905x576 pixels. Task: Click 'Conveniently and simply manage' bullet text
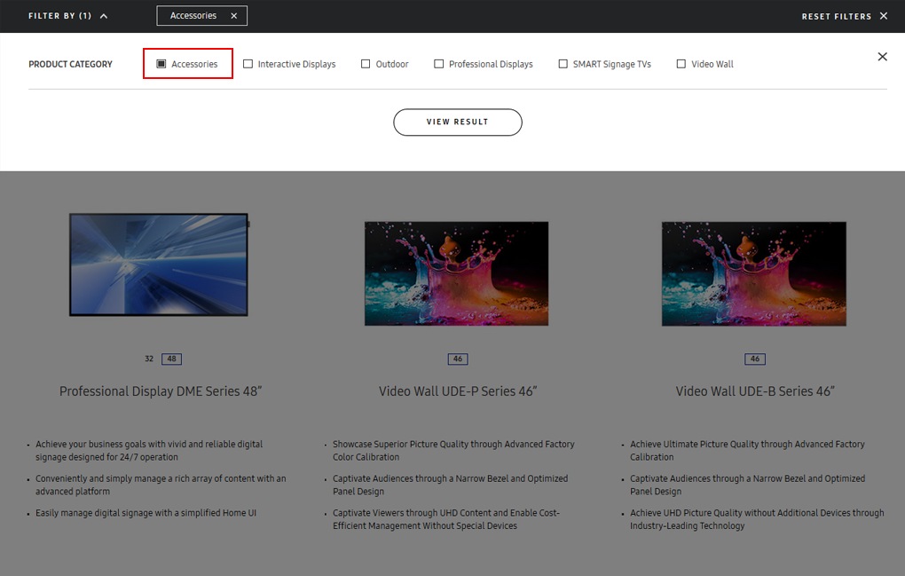[x=161, y=485]
